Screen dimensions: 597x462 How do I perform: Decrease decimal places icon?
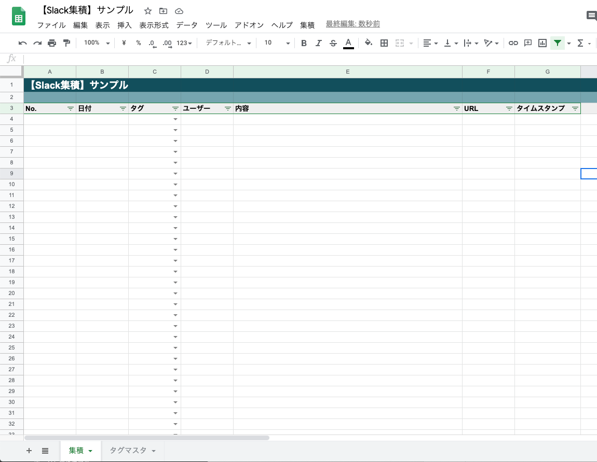click(152, 44)
